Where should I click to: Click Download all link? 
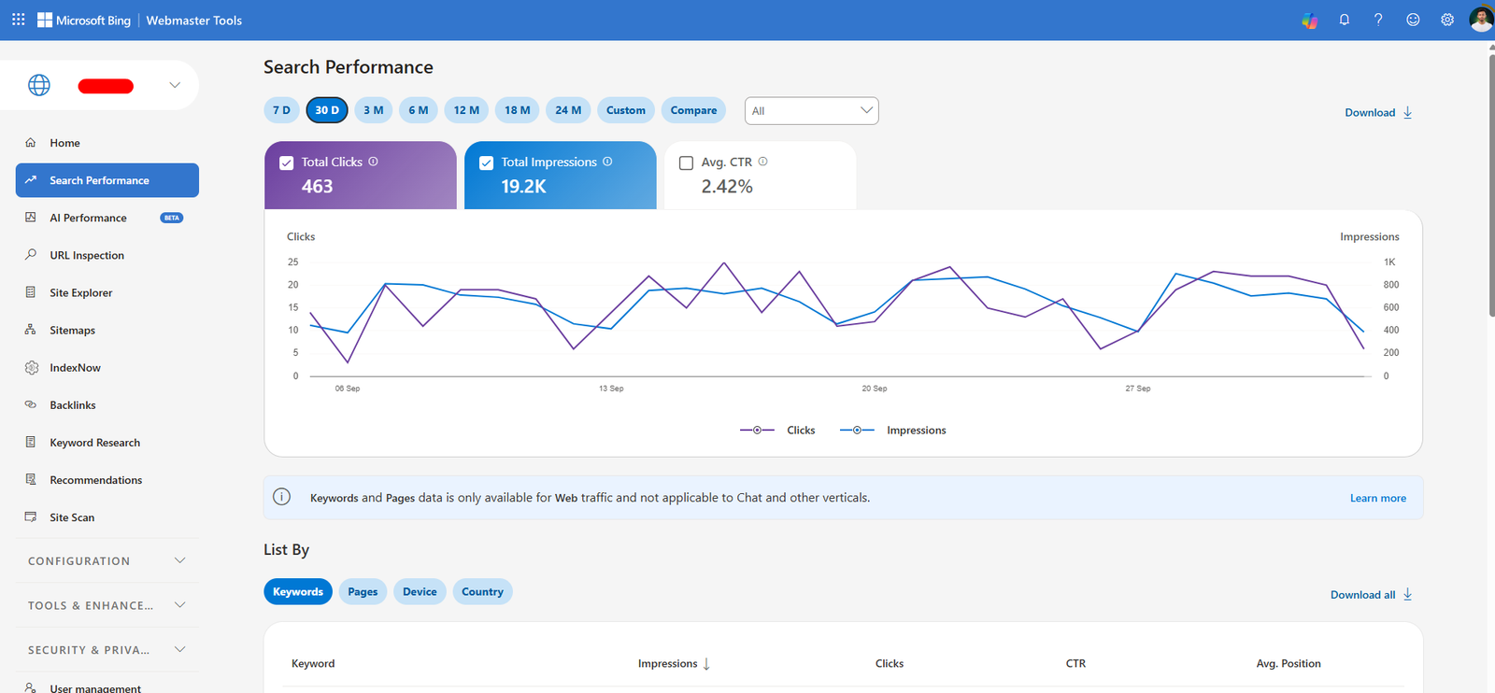click(1371, 595)
